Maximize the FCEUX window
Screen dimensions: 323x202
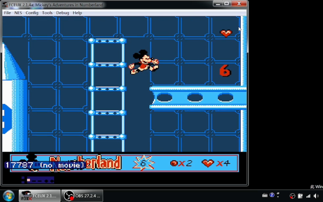227,4
